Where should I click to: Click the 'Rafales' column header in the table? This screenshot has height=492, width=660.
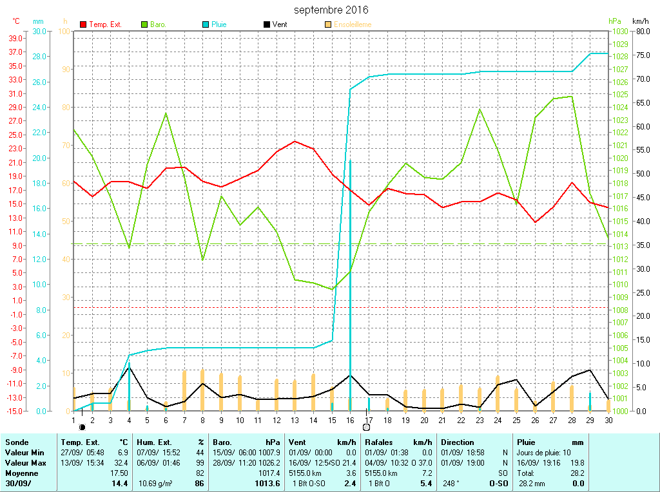[x=379, y=442]
